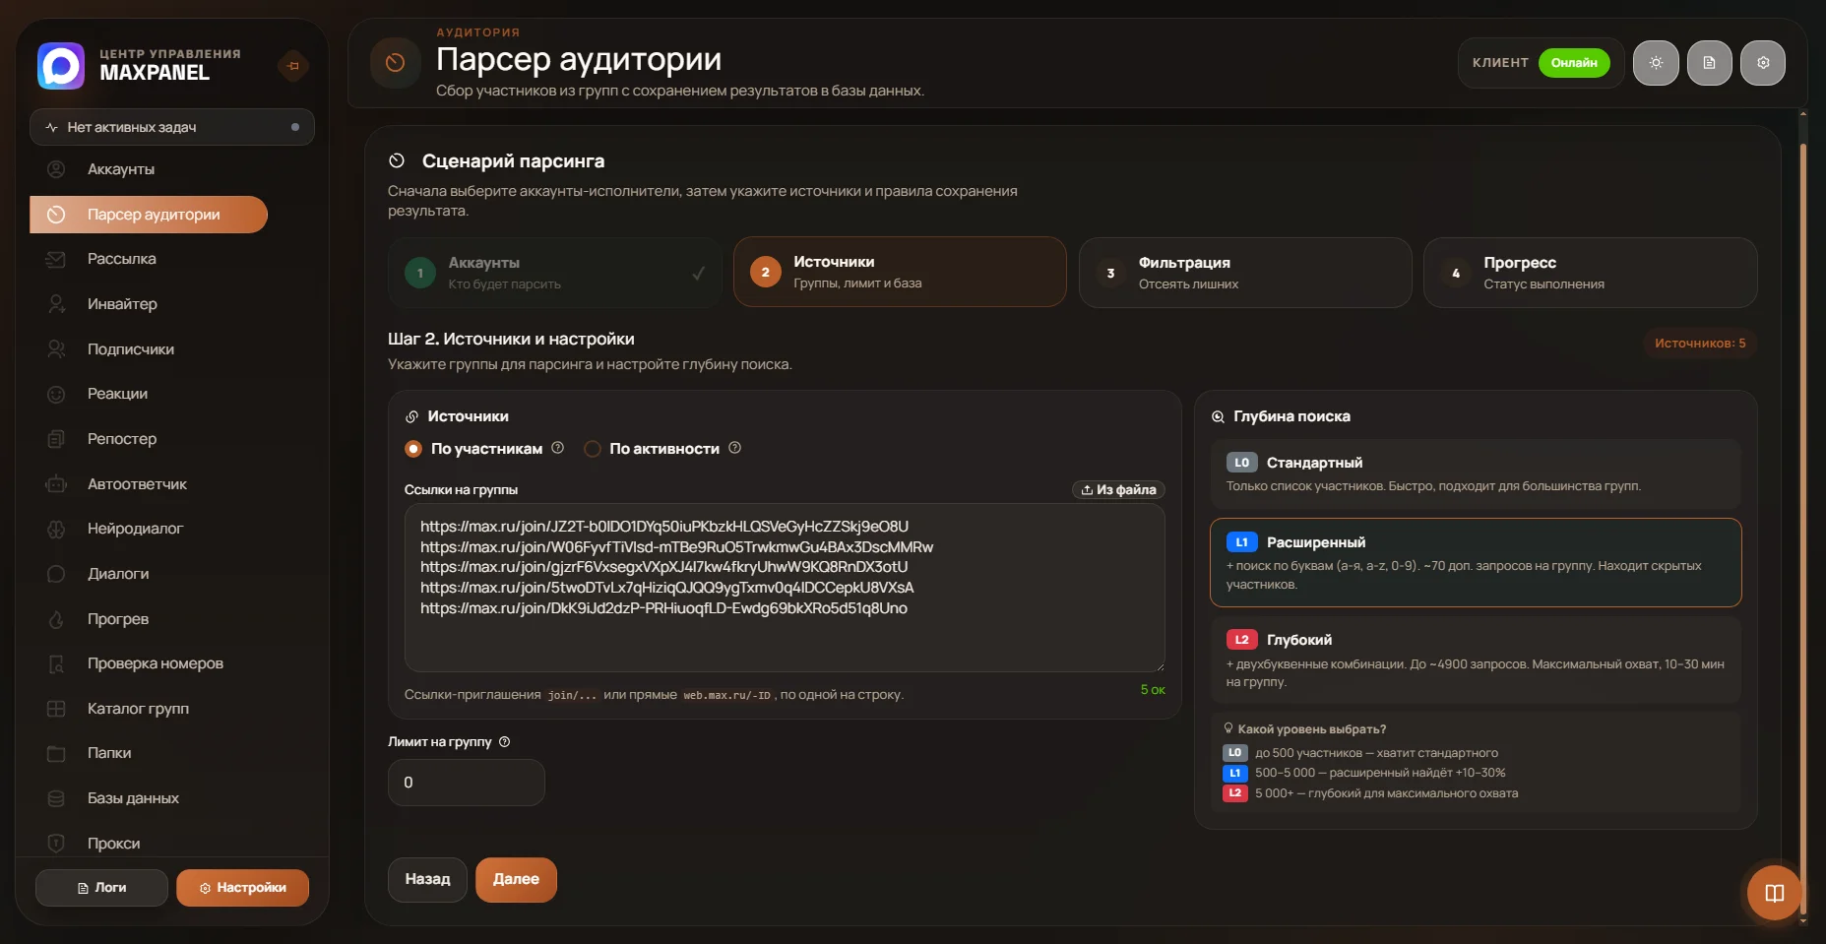Select По участникам radio button
The image size is (1826, 944).
(413, 449)
